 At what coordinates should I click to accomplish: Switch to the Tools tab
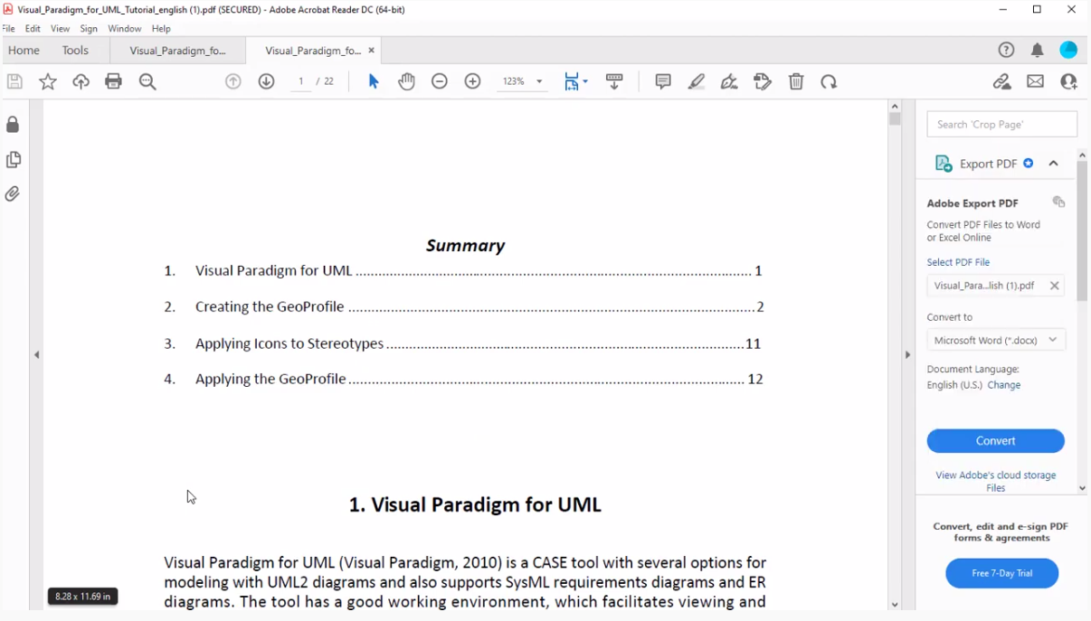point(75,51)
